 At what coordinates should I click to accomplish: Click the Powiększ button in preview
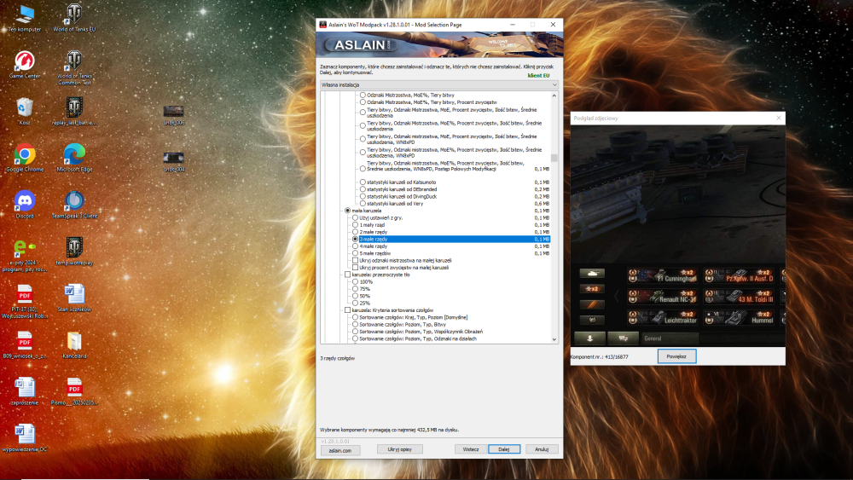coord(676,356)
